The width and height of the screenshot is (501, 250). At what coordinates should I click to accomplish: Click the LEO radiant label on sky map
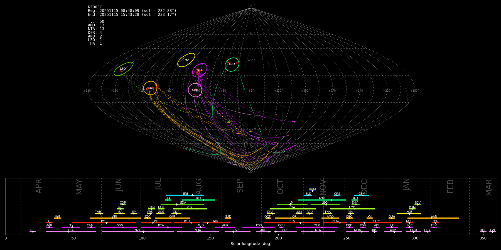click(123, 69)
